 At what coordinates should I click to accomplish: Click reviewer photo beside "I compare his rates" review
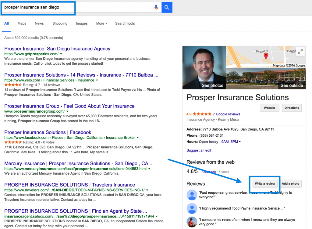coord(192,222)
